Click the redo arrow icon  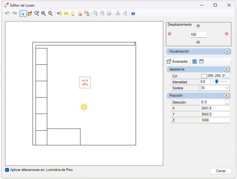(x=15, y=13)
